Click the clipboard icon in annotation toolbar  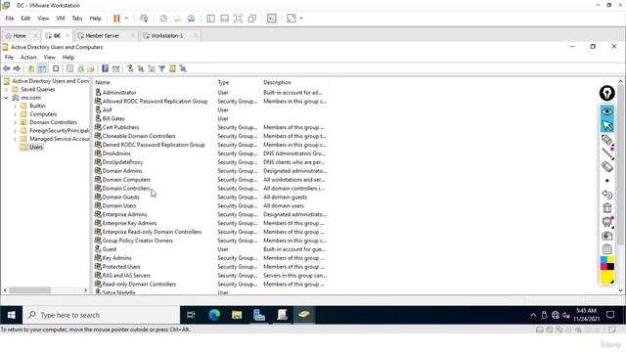[606, 249]
